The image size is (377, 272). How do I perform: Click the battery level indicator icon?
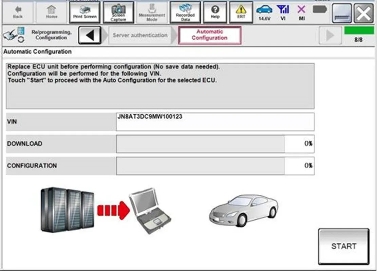coord(320,9)
